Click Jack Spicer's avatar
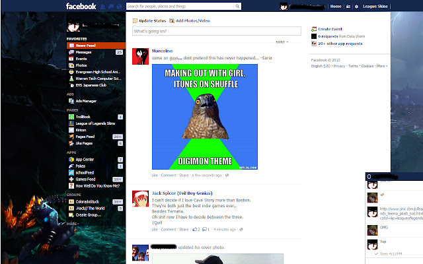The height and width of the screenshot is (264, 423). [x=140, y=199]
